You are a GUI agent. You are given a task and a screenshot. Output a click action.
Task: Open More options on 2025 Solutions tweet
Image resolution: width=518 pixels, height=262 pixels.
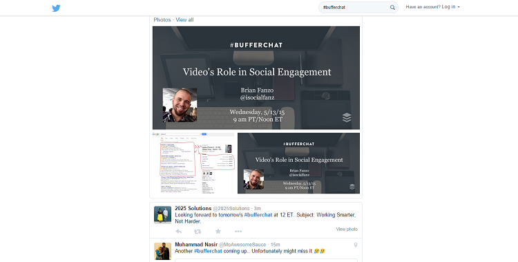point(238,232)
